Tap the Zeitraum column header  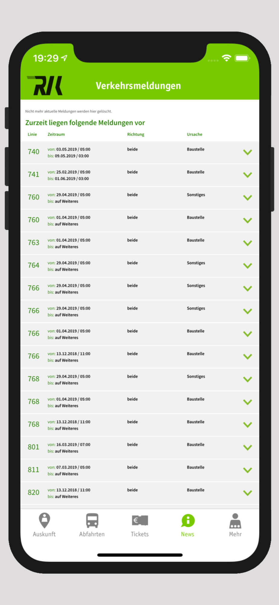[56, 134]
